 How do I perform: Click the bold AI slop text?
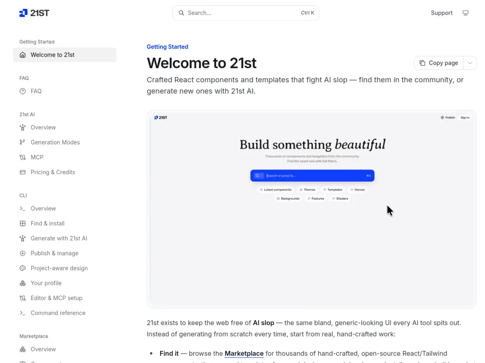click(264, 323)
